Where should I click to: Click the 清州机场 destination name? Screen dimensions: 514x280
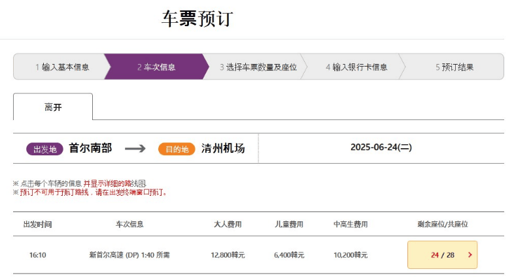[x=223, y=148]
